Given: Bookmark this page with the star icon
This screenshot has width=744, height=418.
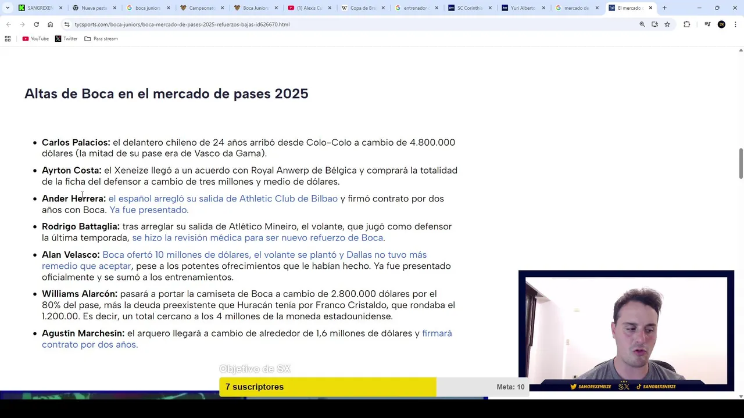Looking at the screenshot, I should 667,24.
